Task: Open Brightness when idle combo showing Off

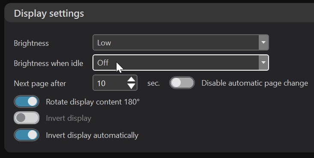Action: coord(181,63)
